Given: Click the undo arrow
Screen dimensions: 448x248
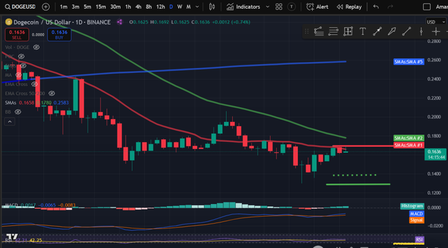Looking at the screenshot, I should [x=376, y=7].
